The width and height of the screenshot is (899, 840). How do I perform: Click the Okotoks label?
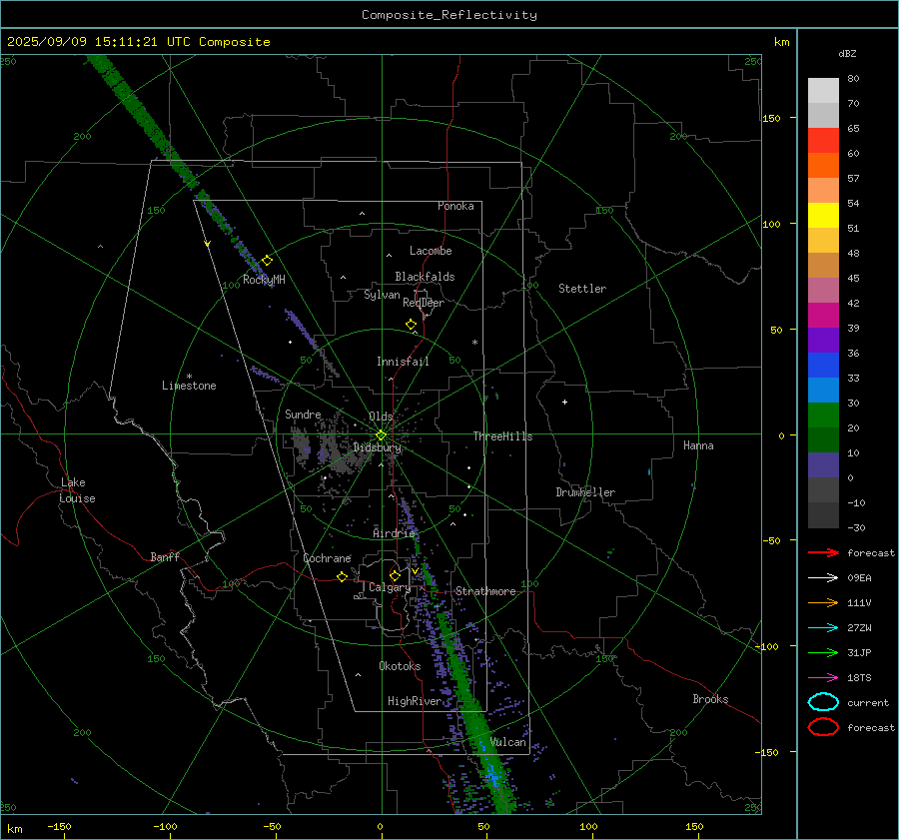[x=400, y=666]
